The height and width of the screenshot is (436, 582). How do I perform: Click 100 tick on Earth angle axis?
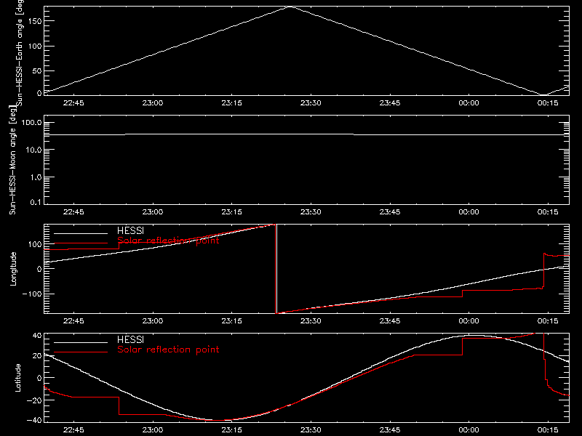35,47
